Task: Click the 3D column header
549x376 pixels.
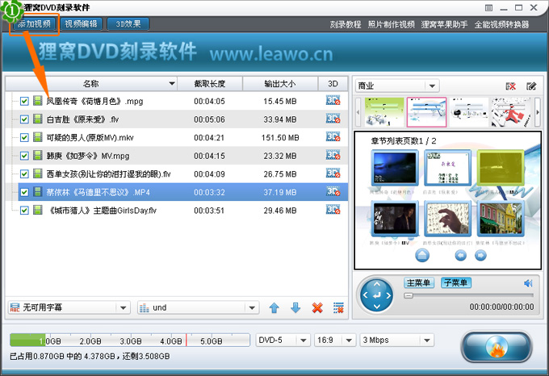Action: pyautogui.click(x=333, y=84)
